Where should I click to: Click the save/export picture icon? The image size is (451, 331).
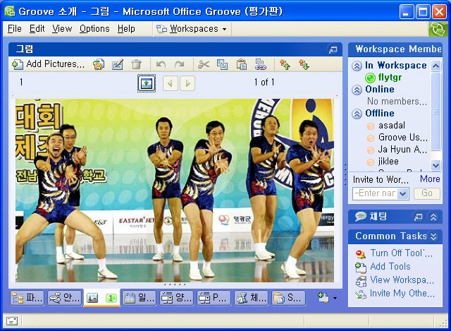coord(99,64)
